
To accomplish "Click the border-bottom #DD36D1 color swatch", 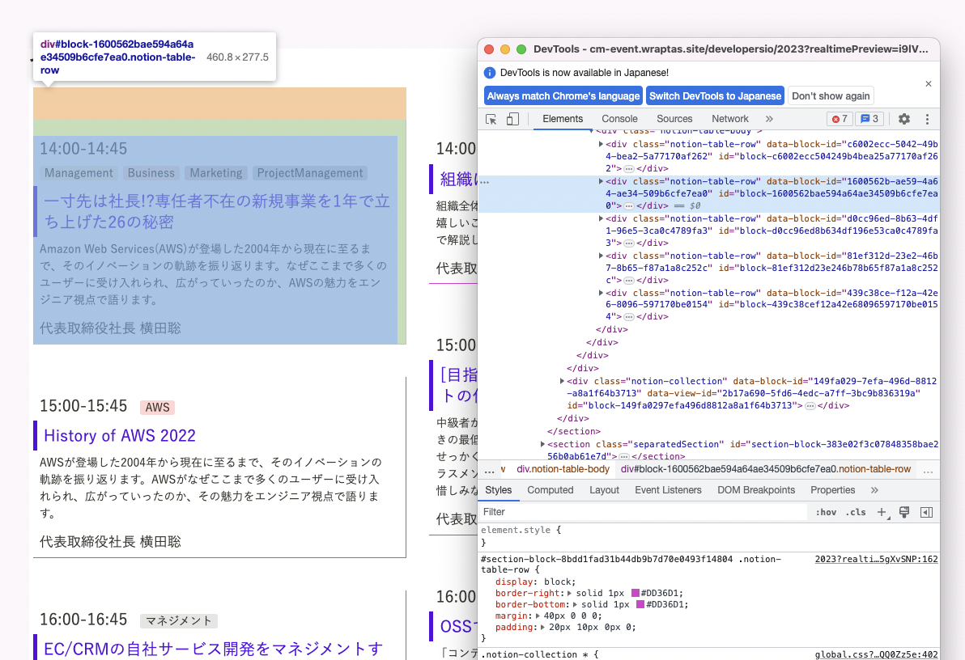I will 640,605.
